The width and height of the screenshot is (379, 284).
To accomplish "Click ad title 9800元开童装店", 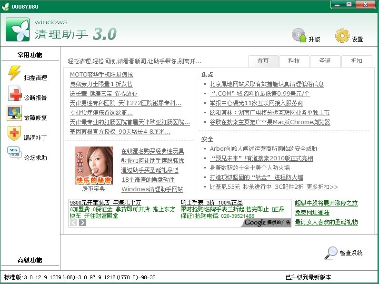I will [x=105, y=203].
